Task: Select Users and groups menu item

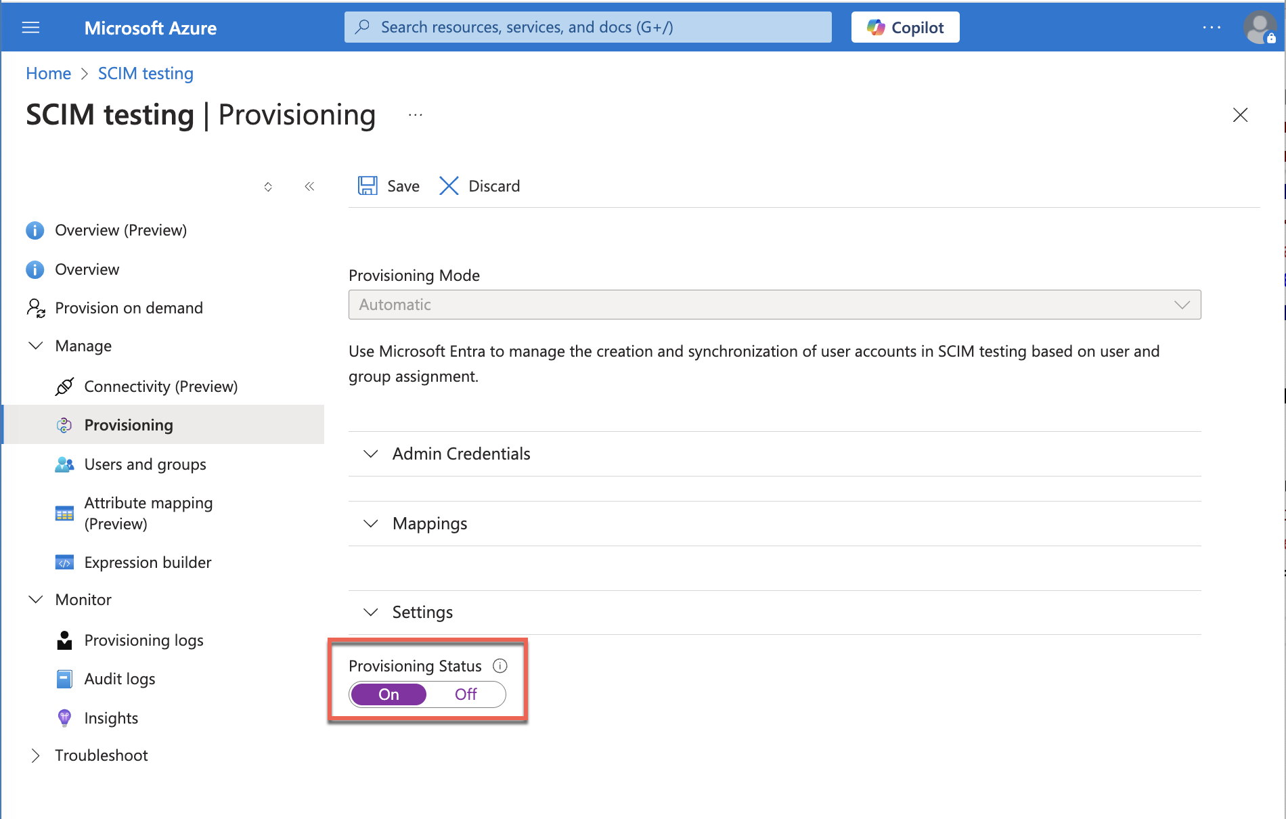Action: 145,464
